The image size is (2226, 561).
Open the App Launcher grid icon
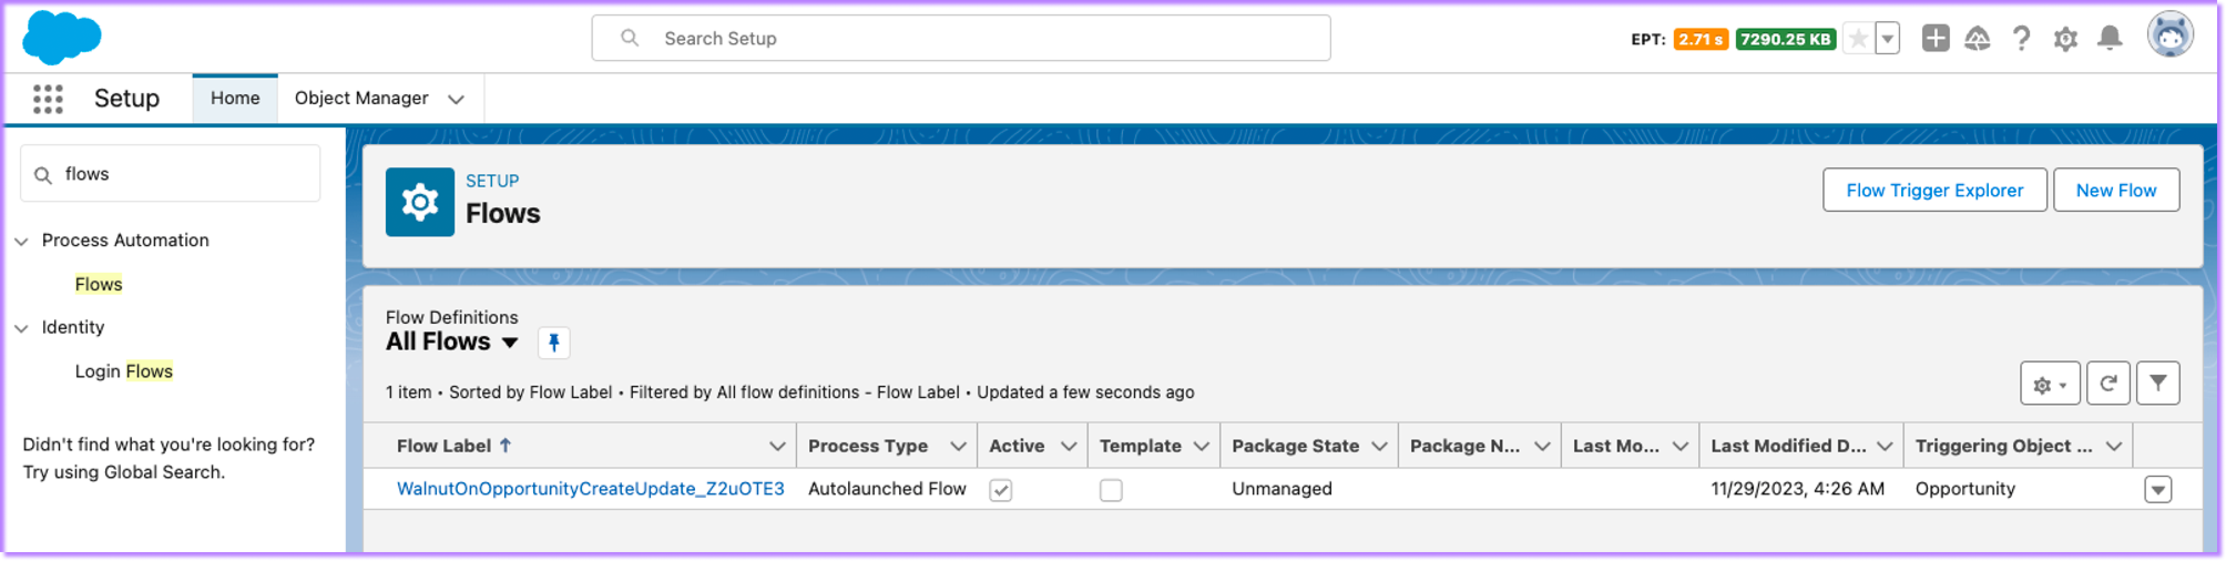pyautogui.click(x=48, y=99)
